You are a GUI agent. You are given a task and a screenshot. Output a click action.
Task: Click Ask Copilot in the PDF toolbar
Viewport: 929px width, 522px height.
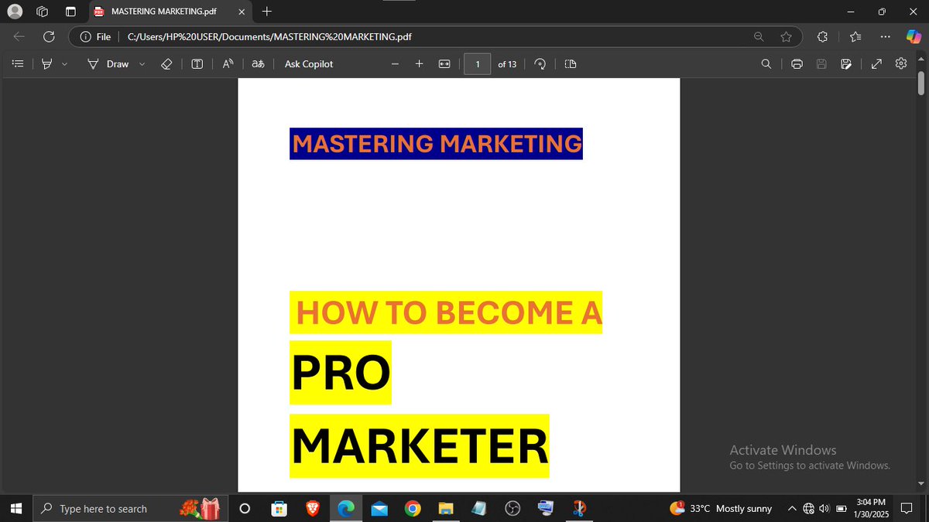[x=309, y=64]
